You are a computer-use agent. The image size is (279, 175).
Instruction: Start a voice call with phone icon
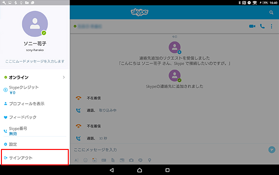(262, 26)
